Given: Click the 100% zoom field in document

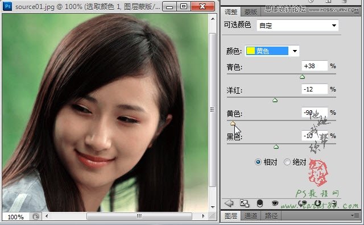Looking at the screenshot, I should tap(16, 217).
